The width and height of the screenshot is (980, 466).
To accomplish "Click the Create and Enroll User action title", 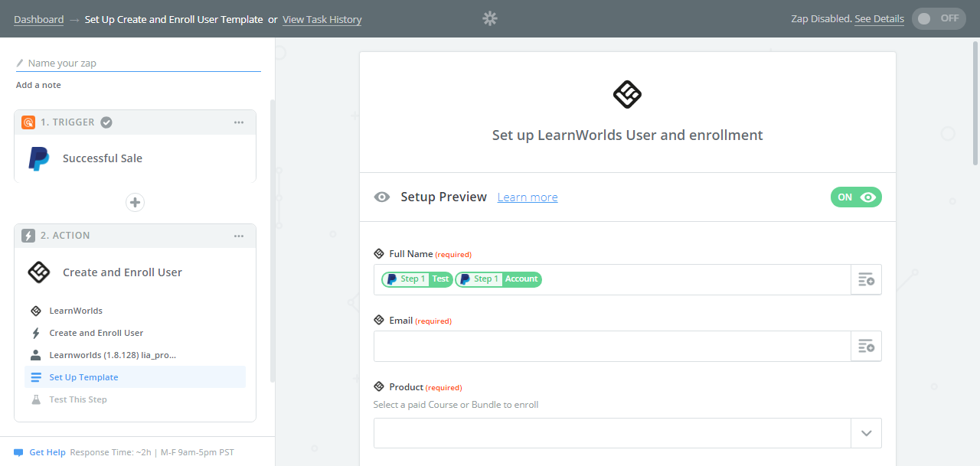I will pos(122,272).
